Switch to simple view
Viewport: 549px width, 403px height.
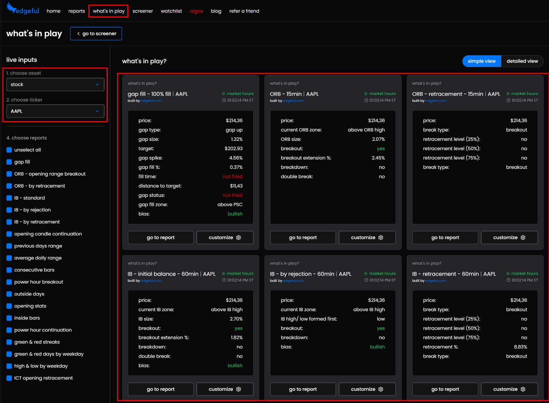click(x=482, y=61)
